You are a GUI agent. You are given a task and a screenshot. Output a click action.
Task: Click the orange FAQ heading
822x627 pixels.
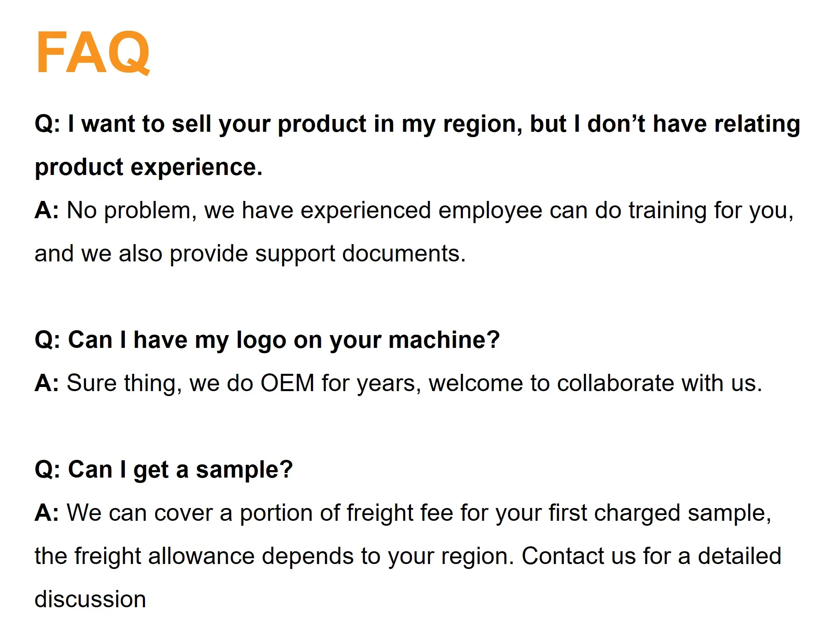[x=93, y=52]
